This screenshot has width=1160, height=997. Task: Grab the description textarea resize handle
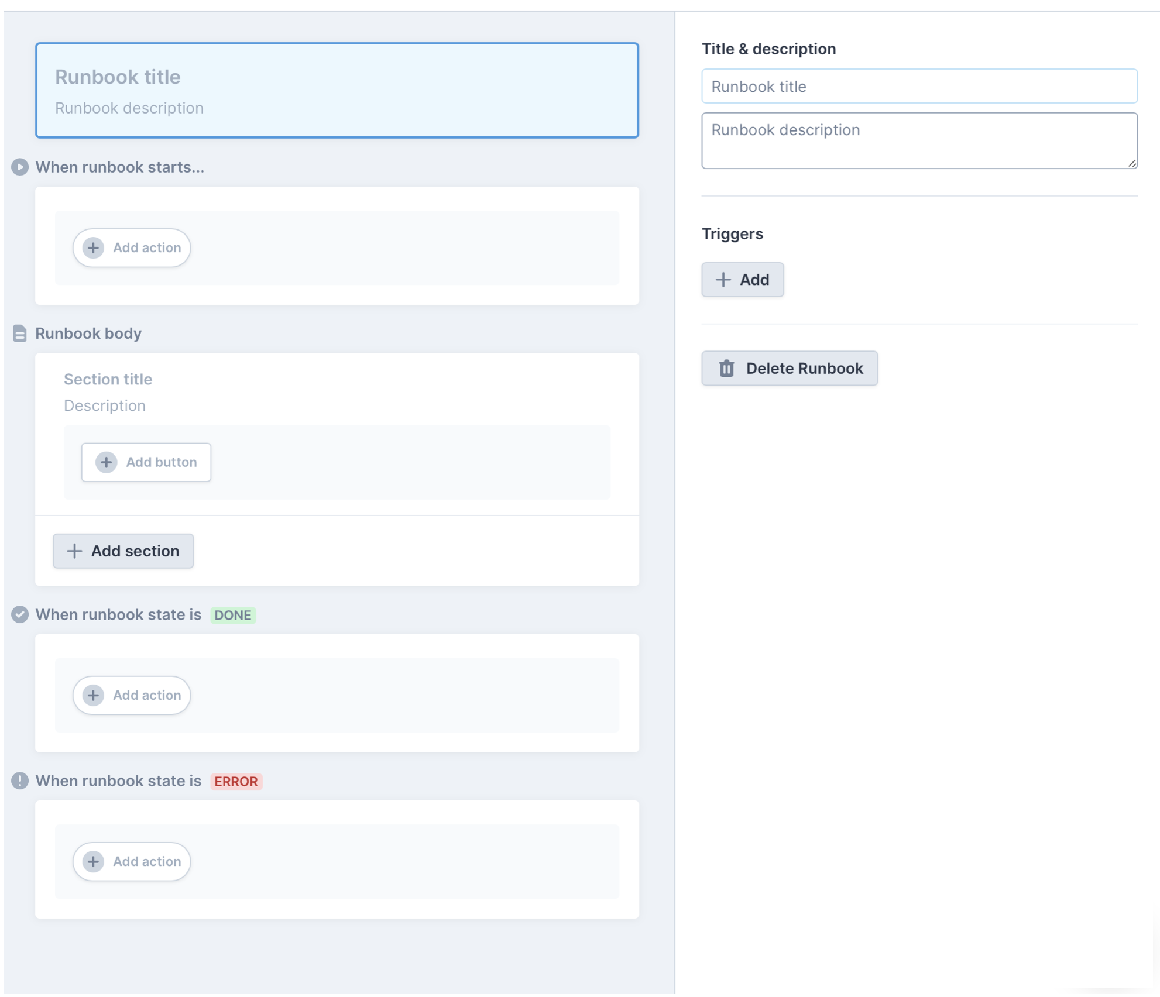1132,164
